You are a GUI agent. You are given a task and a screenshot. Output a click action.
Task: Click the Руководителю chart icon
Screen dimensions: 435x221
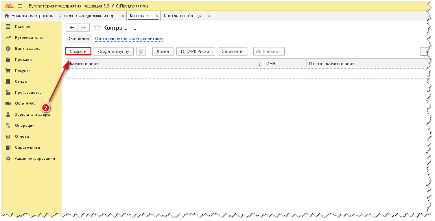click(x=8, y=38)
